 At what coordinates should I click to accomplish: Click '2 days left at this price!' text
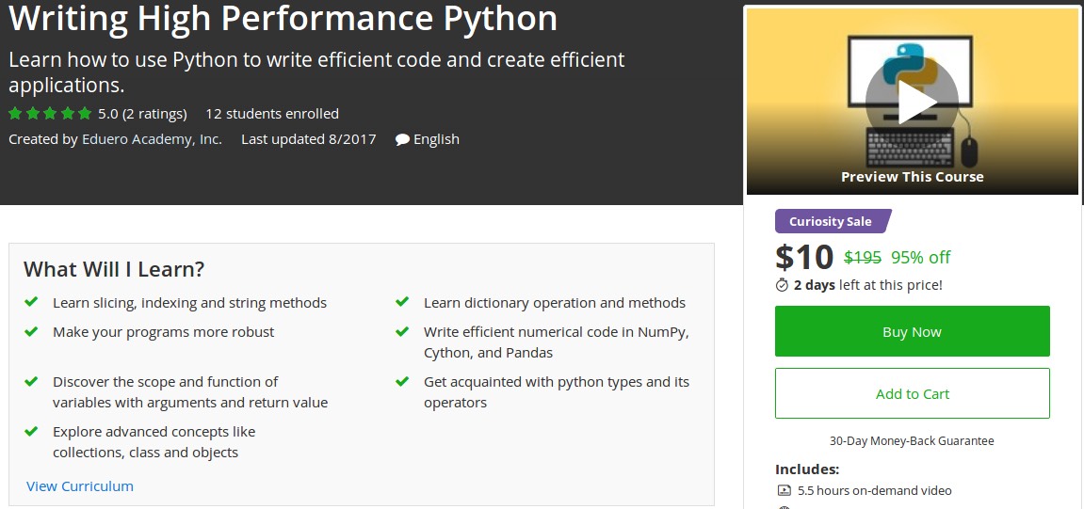[x=867, y=284]
